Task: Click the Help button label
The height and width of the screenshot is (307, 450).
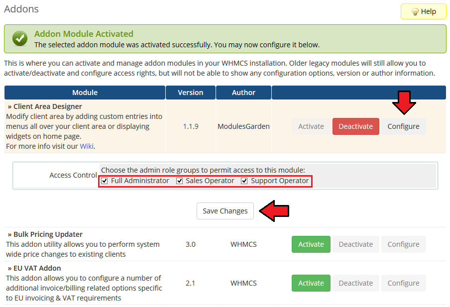Action: 428,11
